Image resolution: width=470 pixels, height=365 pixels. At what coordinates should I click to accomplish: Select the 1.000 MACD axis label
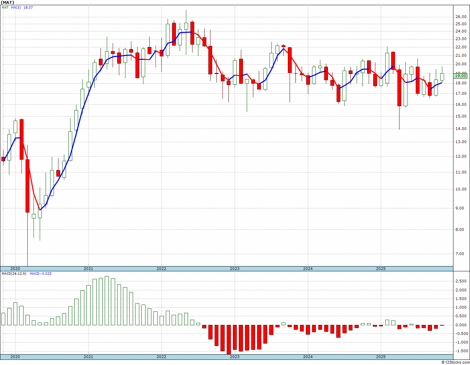[461, 307]
